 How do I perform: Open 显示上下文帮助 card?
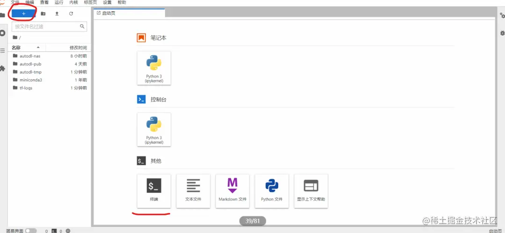(x=311, y=191)
